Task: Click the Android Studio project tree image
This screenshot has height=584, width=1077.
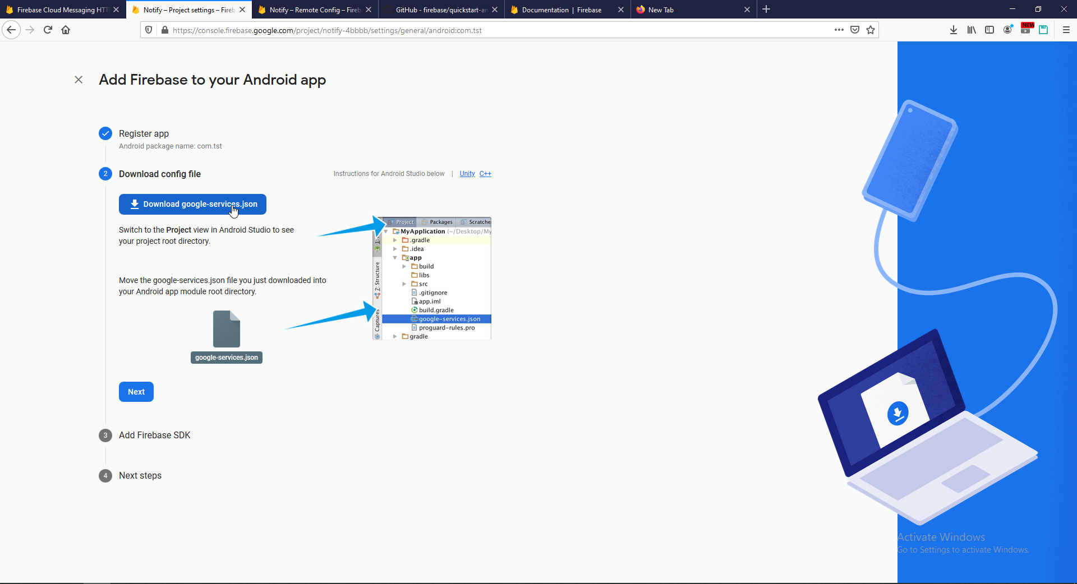Action: pos(432,278)
